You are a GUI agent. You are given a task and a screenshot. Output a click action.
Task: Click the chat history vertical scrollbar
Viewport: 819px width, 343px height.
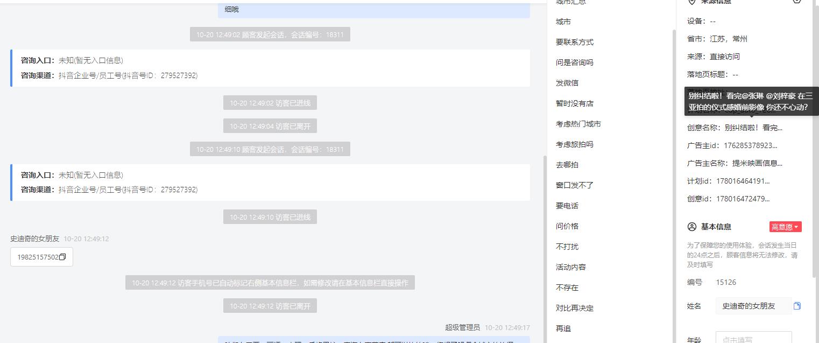pyautogui.click(x=545, y=249)
